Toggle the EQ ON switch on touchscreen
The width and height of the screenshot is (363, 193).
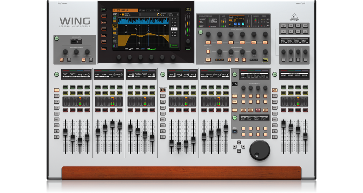tap(122, 14)
